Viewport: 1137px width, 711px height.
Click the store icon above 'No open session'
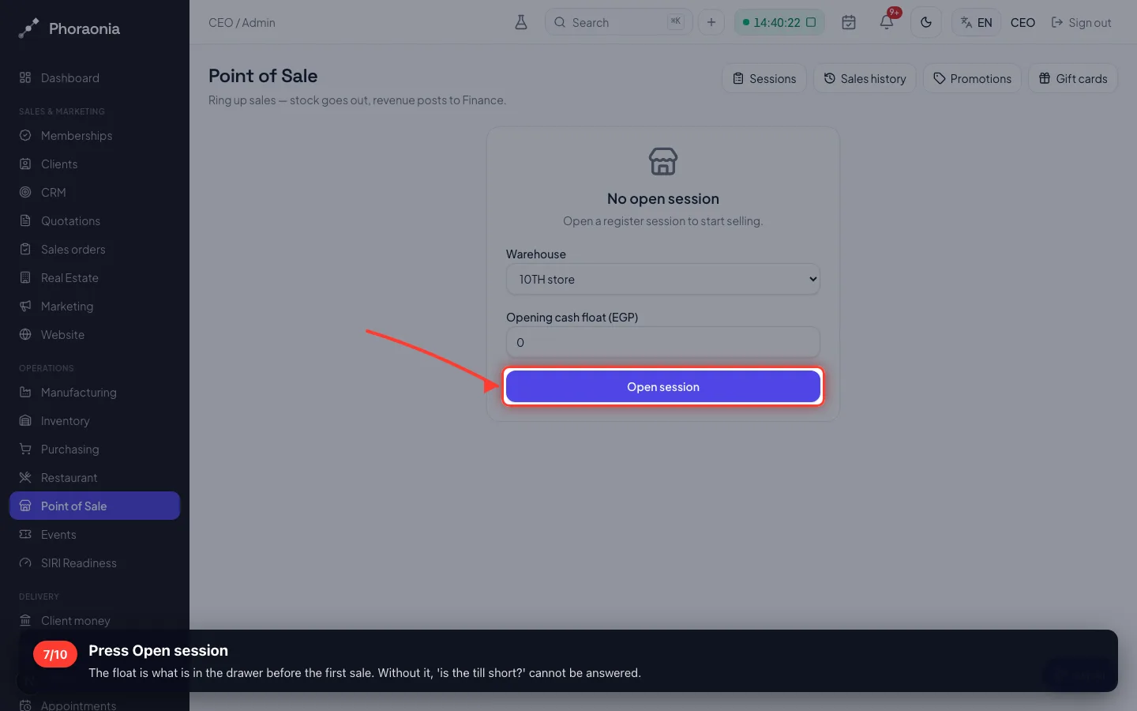tap(663, 161)
